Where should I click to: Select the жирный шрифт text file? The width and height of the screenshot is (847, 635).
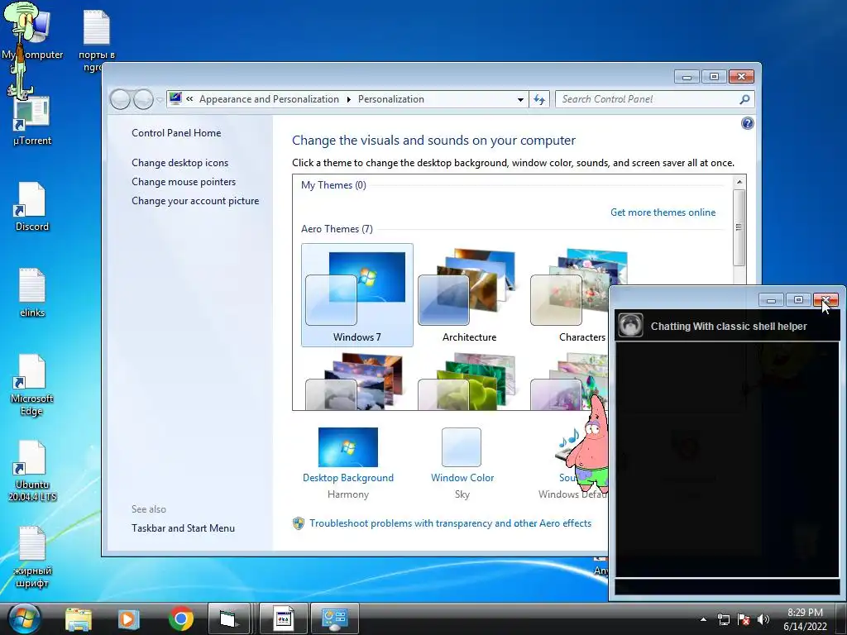32,557
